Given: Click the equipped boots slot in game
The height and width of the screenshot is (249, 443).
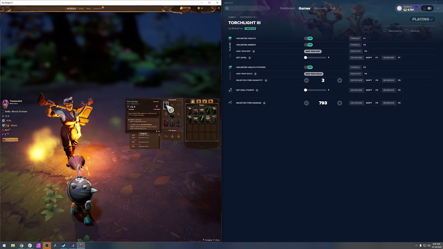Looking at the screenshot, I should point(178,123).
